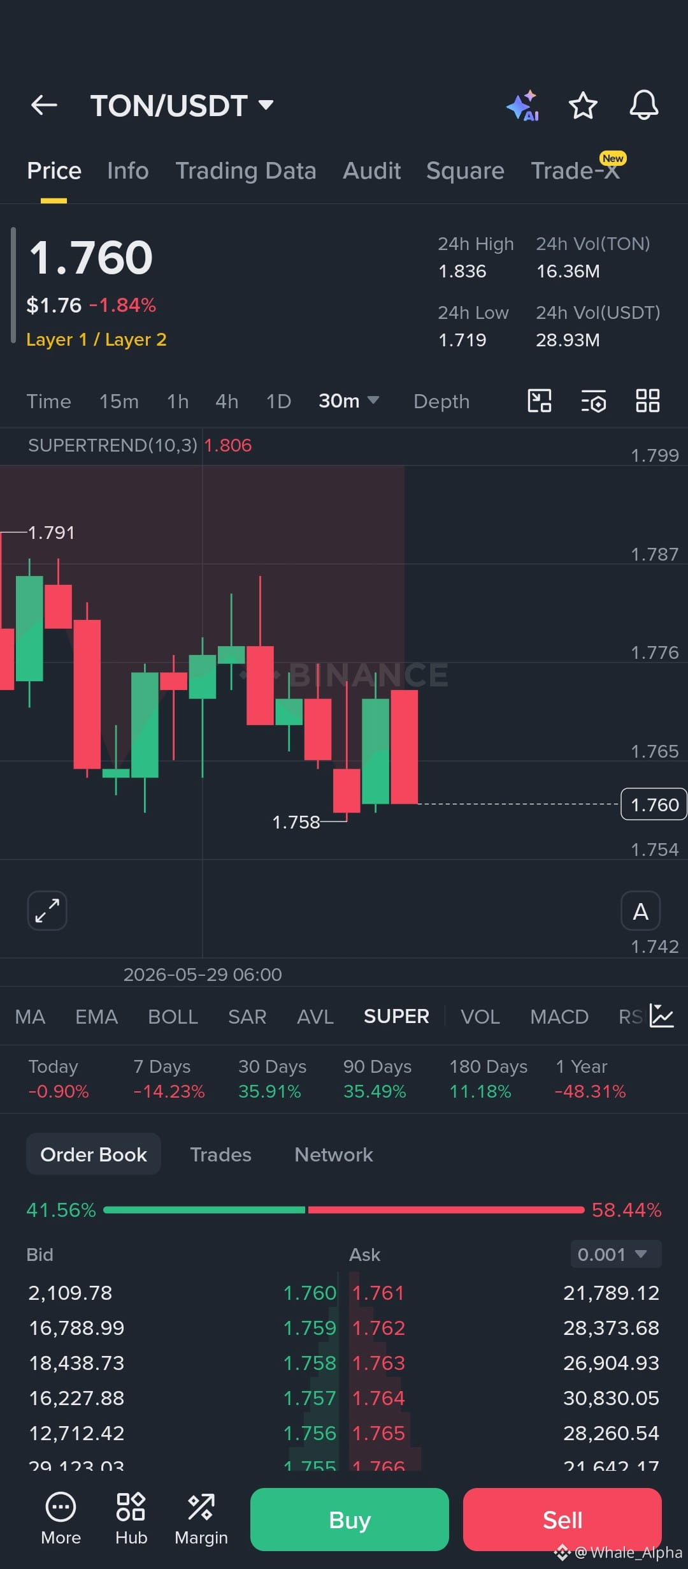
Task: Open the Square tab
Action: pyautogui.click(x=465, y=171)
